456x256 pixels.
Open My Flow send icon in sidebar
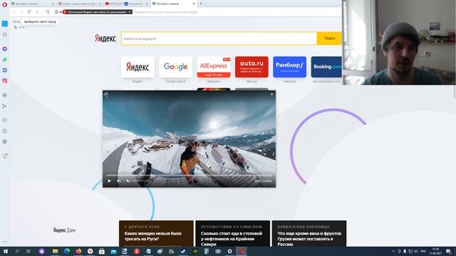pos(5,106)
